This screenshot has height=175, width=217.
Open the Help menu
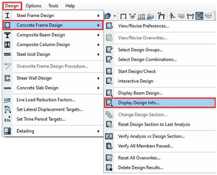70,6
